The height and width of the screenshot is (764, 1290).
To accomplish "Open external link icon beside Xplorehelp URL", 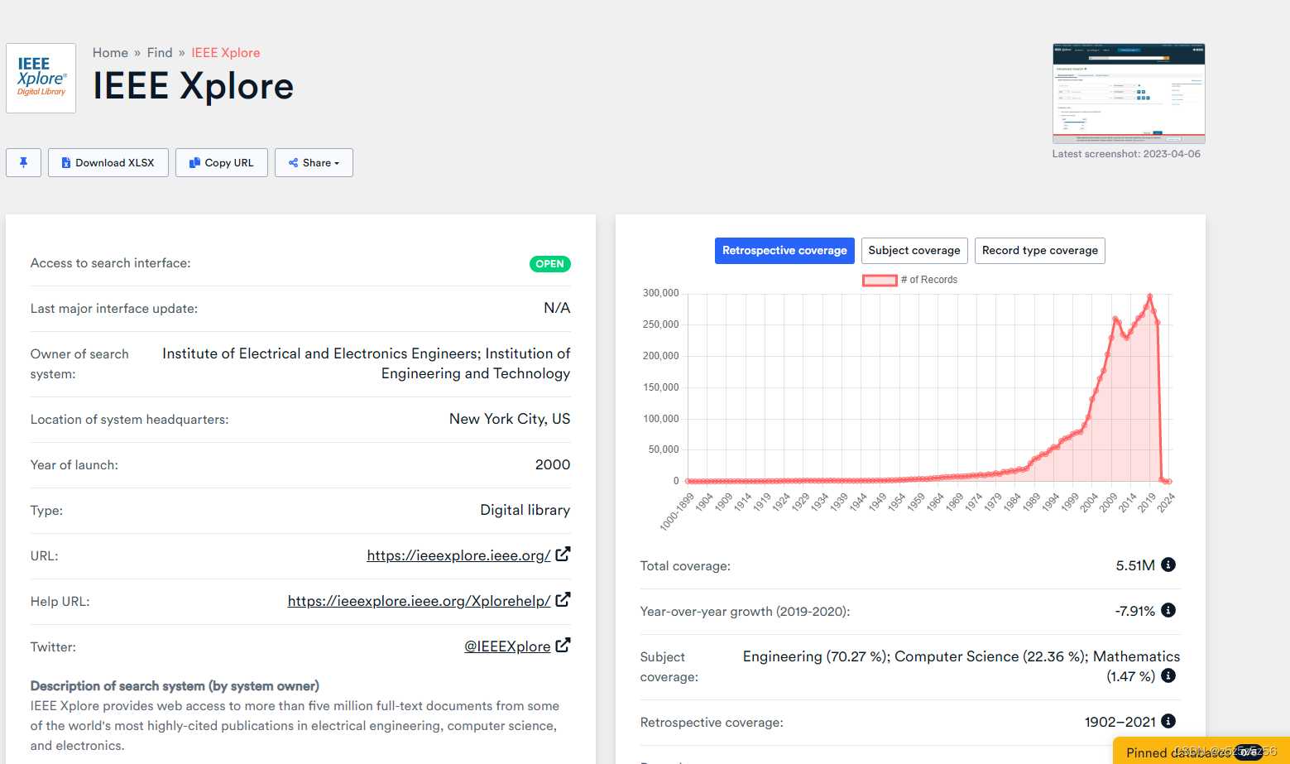I will point(563,600).
